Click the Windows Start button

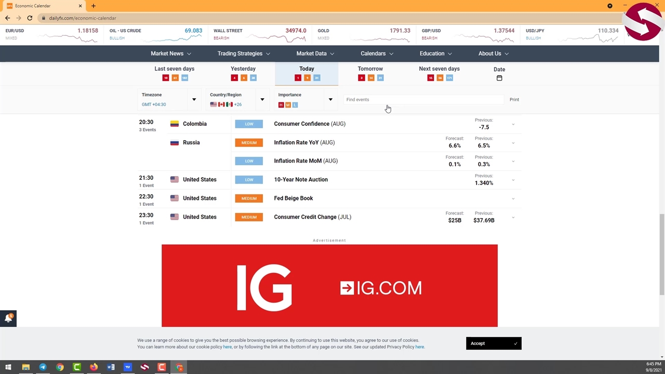coord(8,367)
